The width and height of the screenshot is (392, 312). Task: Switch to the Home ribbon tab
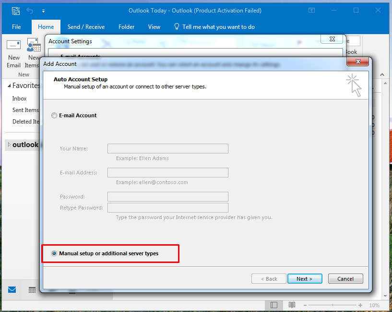tap(46, 27)
